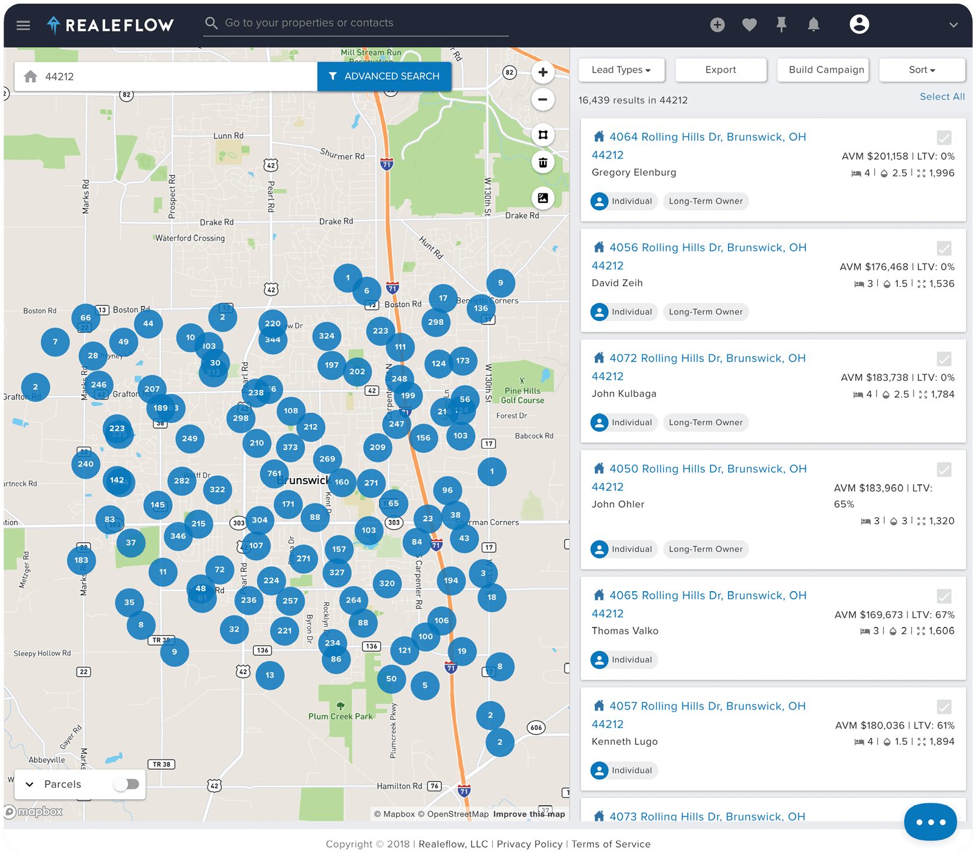The height and width of the screenshot is (856, 977).
Task: Open user account profile icon
Action: click(859, 24)
